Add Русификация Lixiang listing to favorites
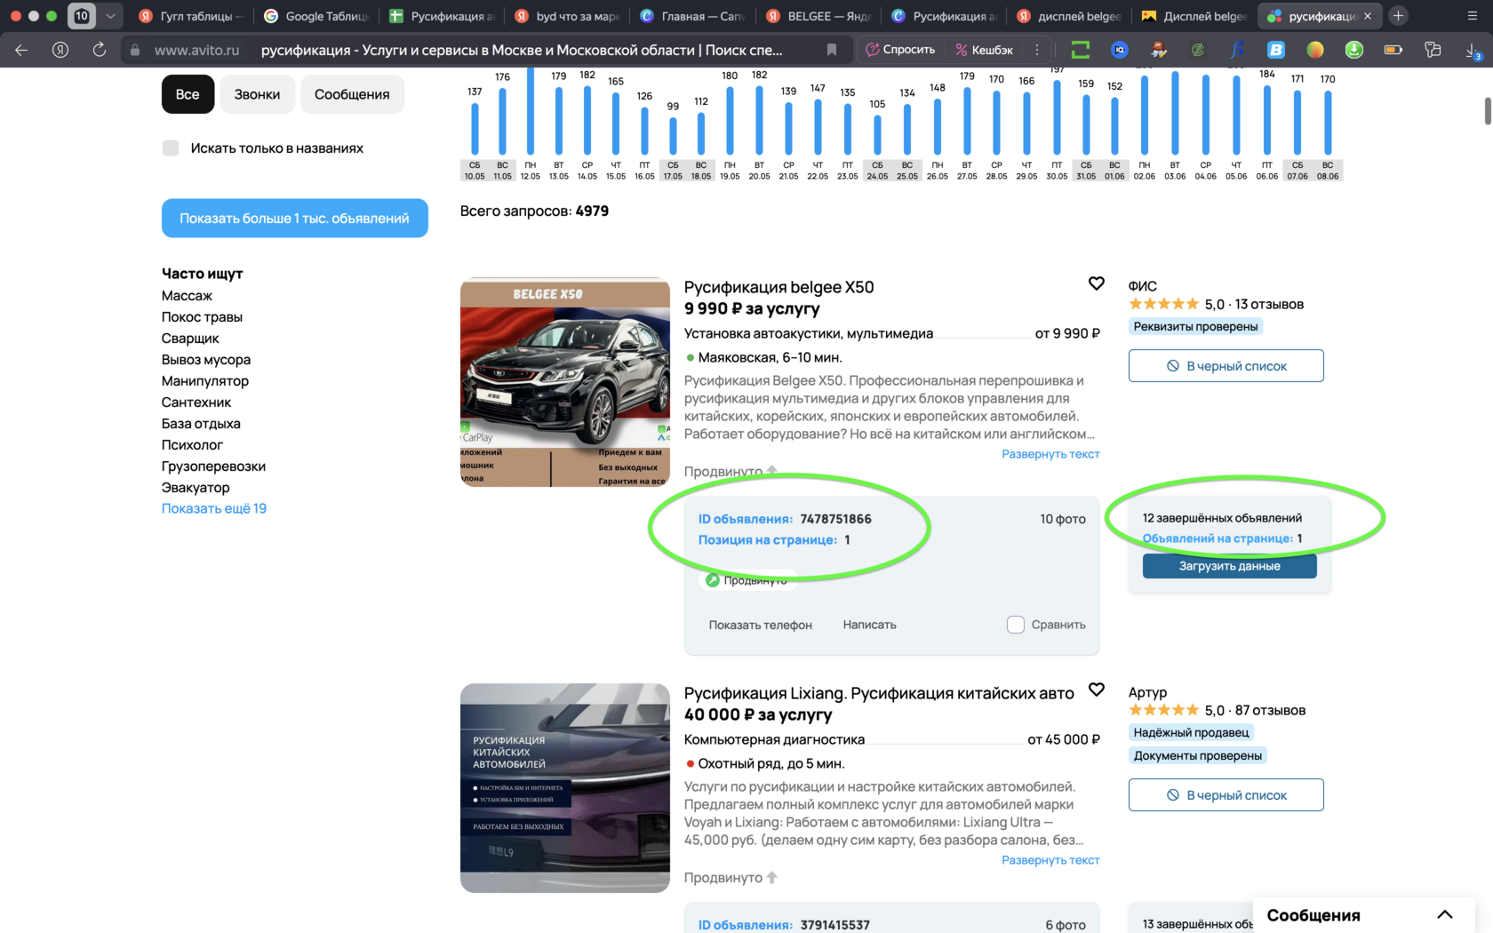The height and width of the screenshot is (933, 1493). tap(1097, 690)
